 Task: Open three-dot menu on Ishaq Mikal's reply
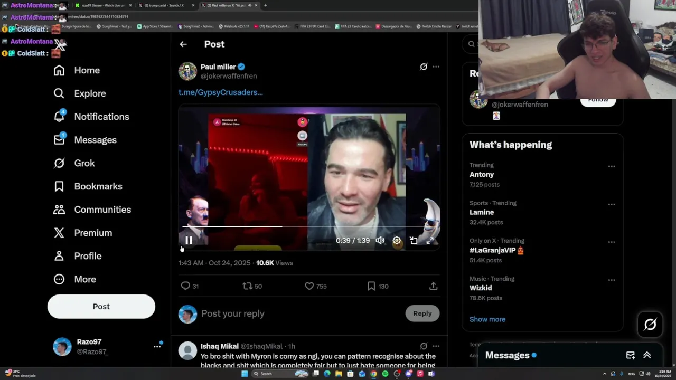(436, 346)
